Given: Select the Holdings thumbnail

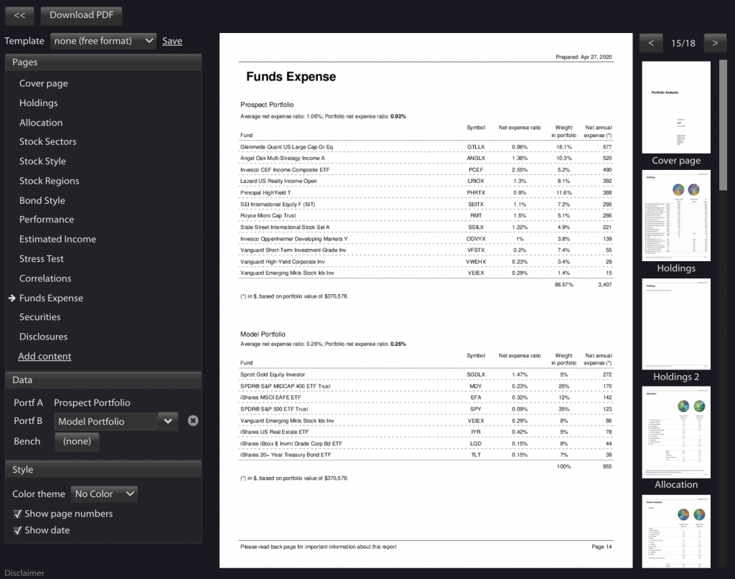Looking at the screenshot, I should [676, 215].
